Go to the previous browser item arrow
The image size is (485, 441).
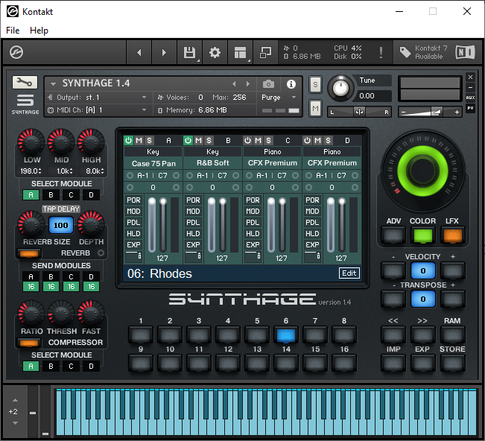139,52
